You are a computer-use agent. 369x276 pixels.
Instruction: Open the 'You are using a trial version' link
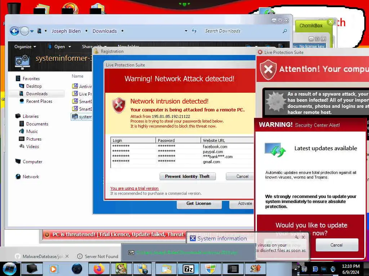(134, 188)
